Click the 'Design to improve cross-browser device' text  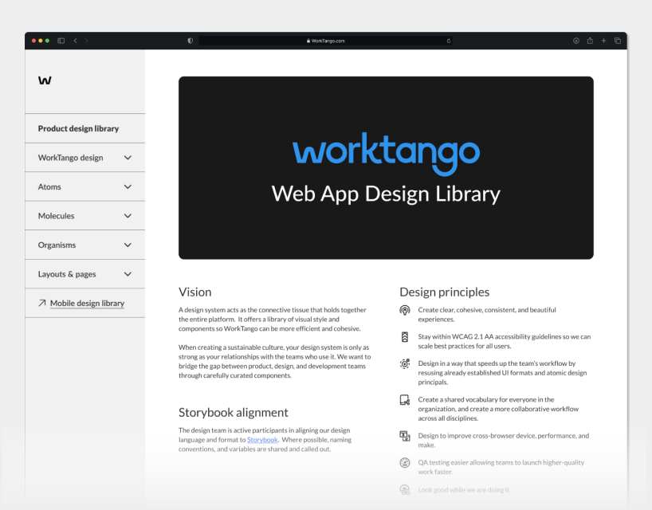pos(503,440)
